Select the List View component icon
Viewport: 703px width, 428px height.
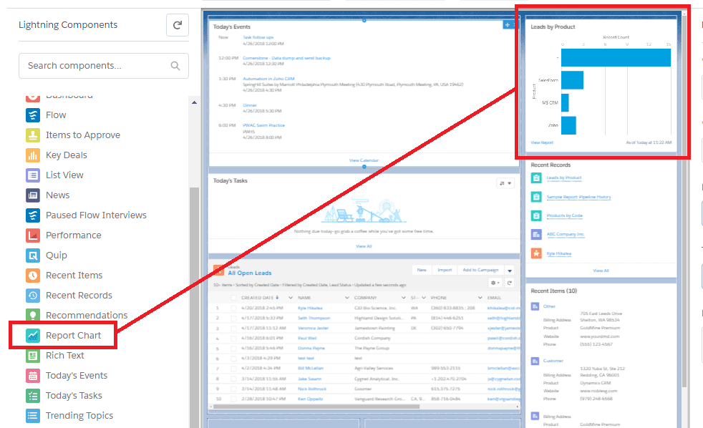[33, 175]
